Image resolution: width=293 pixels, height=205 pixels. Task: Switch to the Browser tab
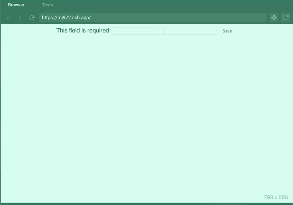click(16, 5)
